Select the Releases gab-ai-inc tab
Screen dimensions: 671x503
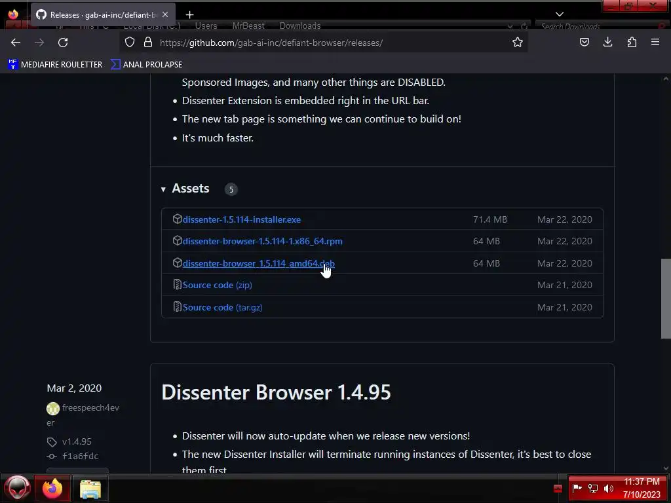103,15
